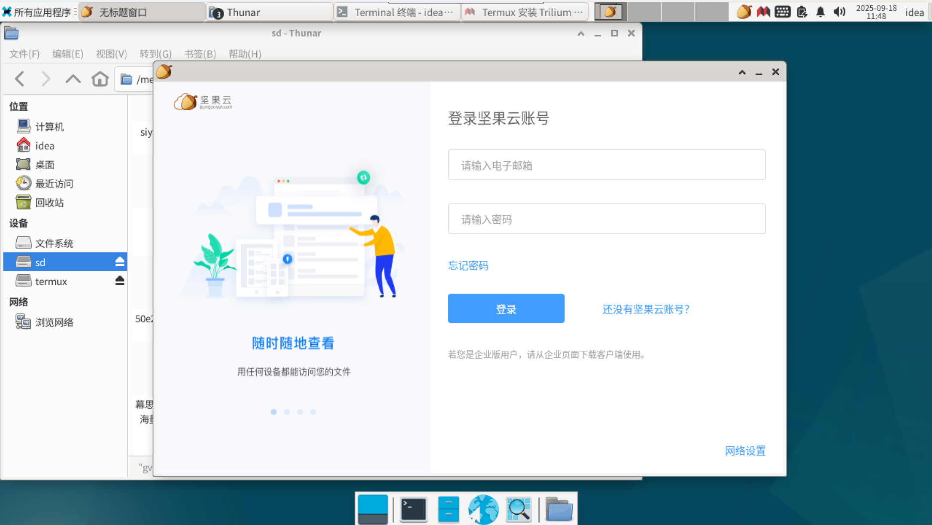Shade the Nutstore window using its collapse arrow
This screenshot has height=525, width=932.
742,72
